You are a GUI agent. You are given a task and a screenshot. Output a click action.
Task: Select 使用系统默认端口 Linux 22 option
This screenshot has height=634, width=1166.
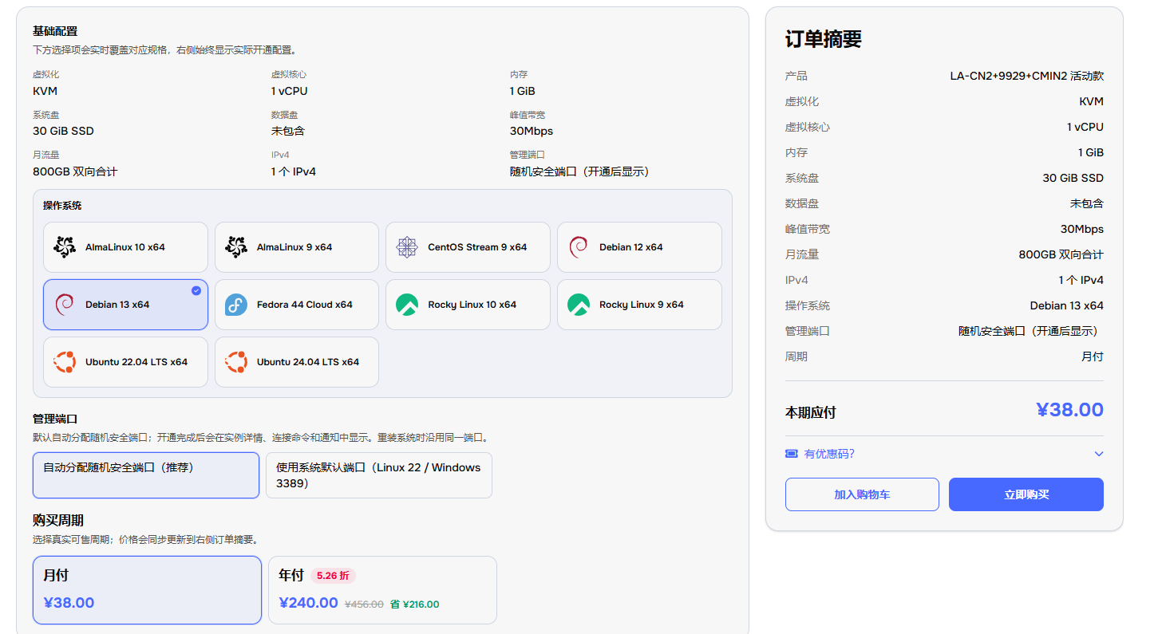379,475
